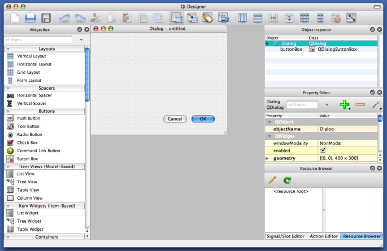Screen dimensions: 387x251
Task: Apply Lay Out Vertically in Splitter
Action: point(289,18)
